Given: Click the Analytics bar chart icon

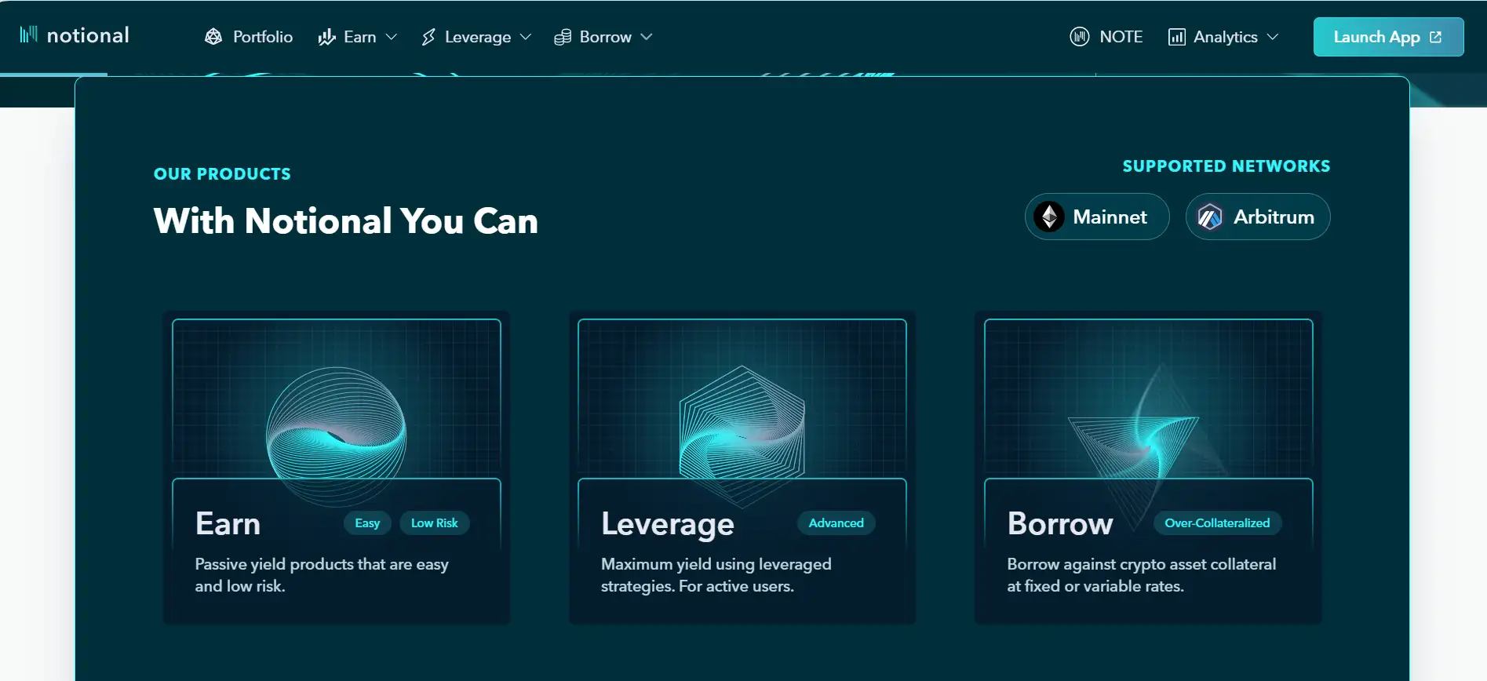Looking at the screenshot, I should pyautogui.click(x=1176, y=37).
